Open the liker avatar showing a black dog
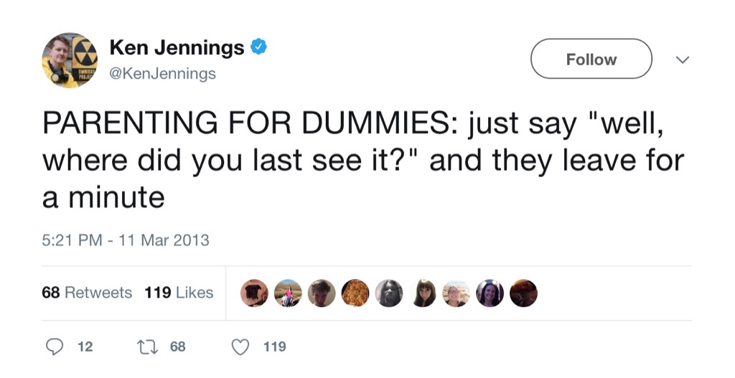This screenshot has height=378, width=735. click(254, 293)
